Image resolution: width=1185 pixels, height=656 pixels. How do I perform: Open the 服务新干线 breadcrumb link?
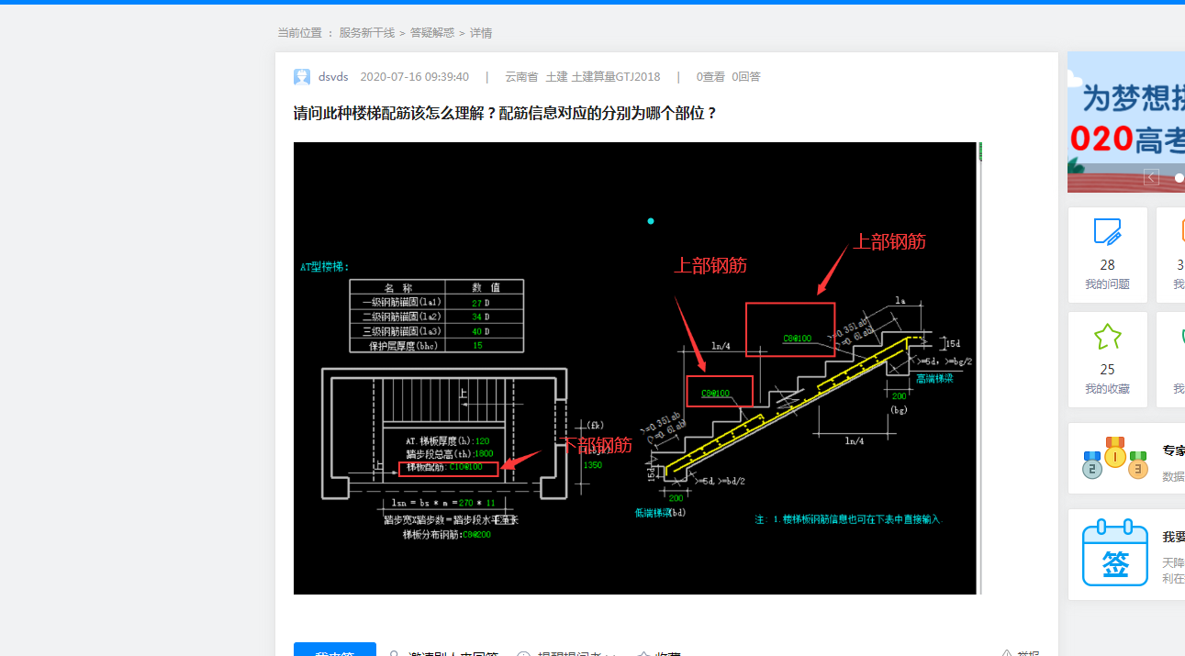366,33
